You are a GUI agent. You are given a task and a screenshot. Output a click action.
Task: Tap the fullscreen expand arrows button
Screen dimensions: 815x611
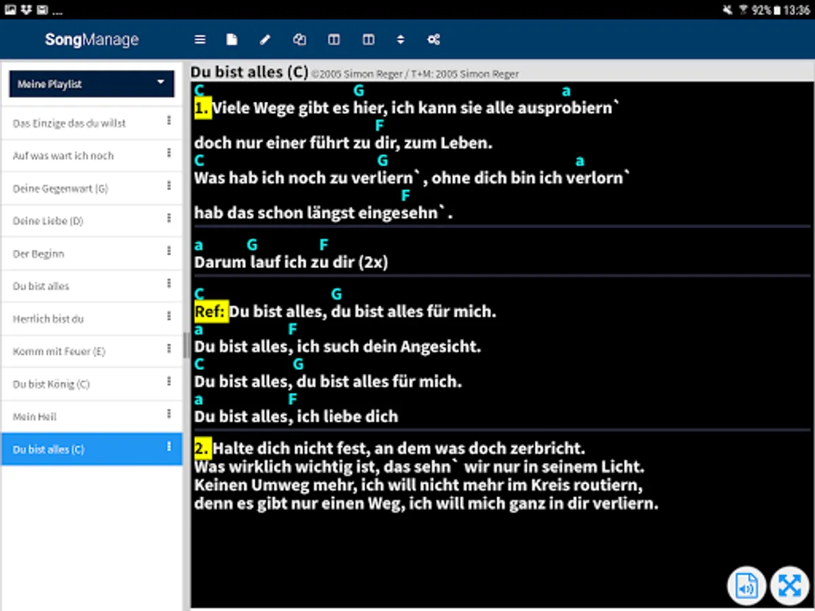pyautogui.click(x=790, y=585)
